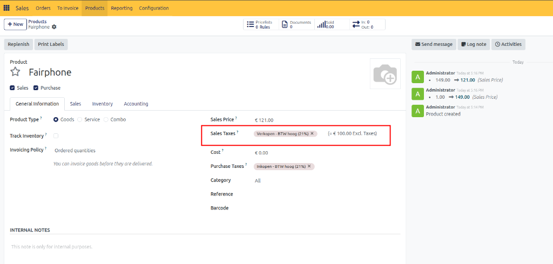
Task: Remove the Inkopen - BTW hoog tax tag
Action: [309, 166]
